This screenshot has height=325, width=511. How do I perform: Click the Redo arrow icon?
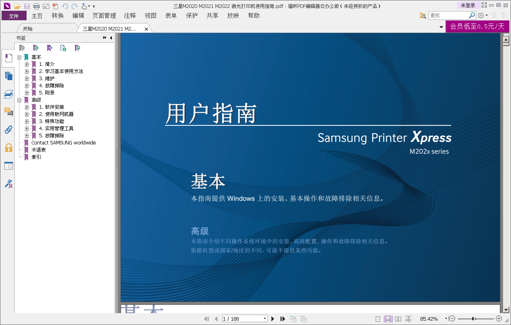75,6
